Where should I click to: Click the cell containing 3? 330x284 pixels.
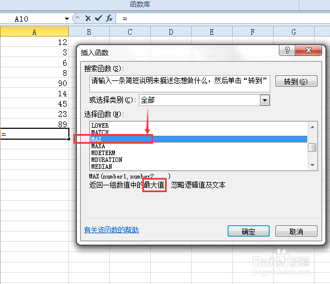[x=34, y=52]
